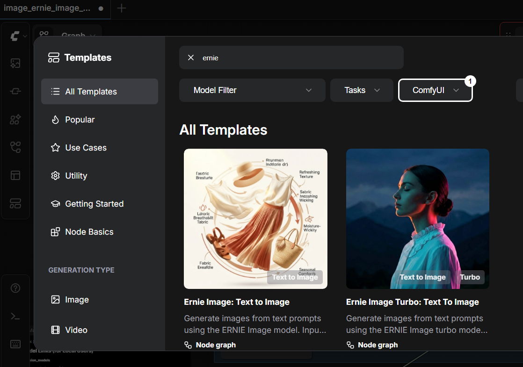523x367 pixels.
Task: Open the Popular templates category
Action: (x=99, y=119)
